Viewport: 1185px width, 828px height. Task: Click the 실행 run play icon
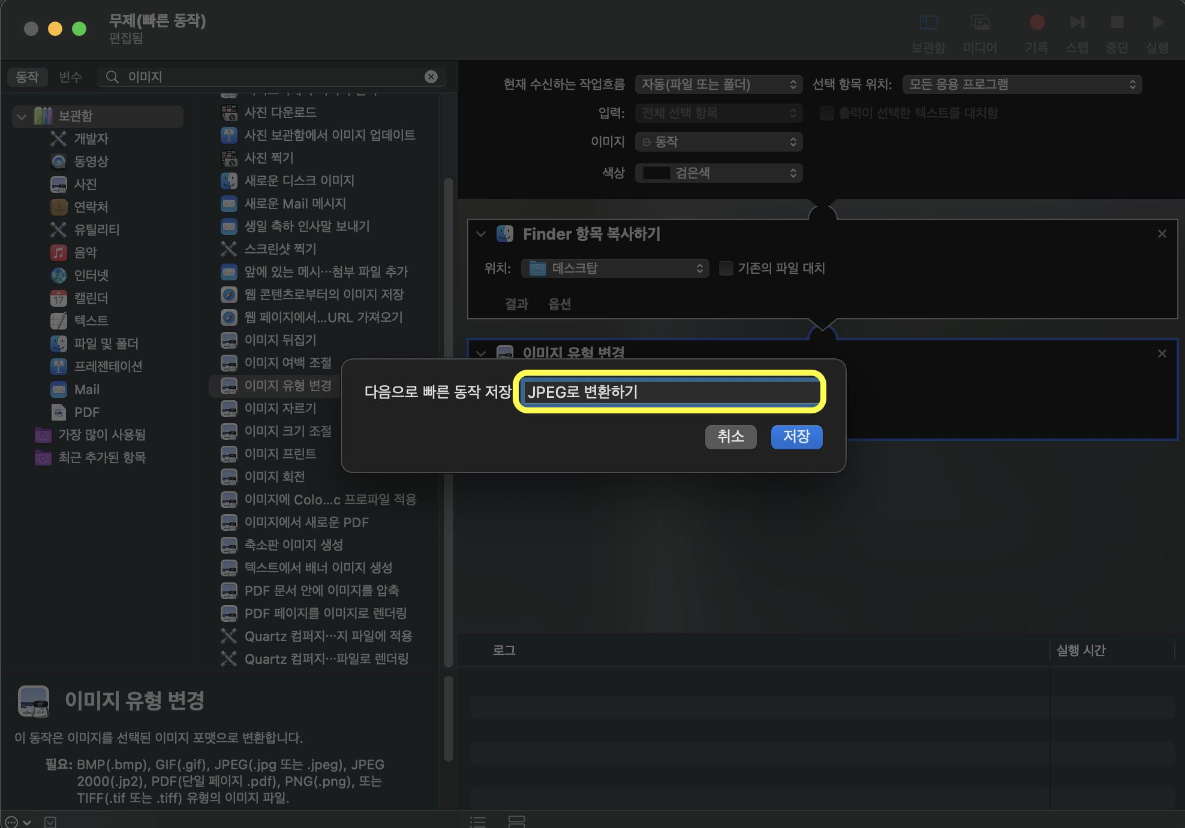pyautogui.click(x=1158, y=23)
